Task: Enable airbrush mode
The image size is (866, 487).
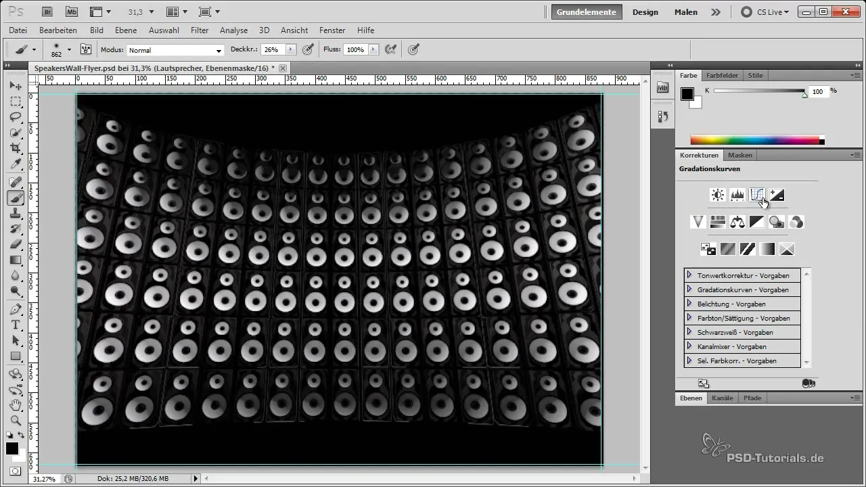Action: (390, 49)
